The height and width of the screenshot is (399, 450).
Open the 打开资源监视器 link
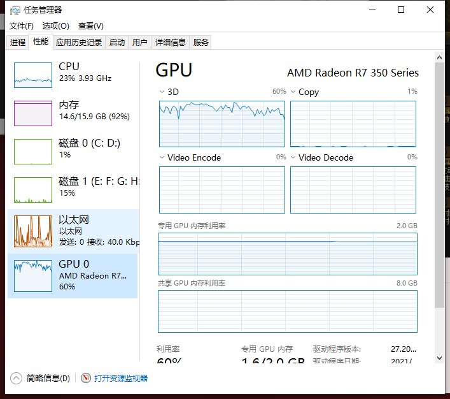[x=121, y=379]
